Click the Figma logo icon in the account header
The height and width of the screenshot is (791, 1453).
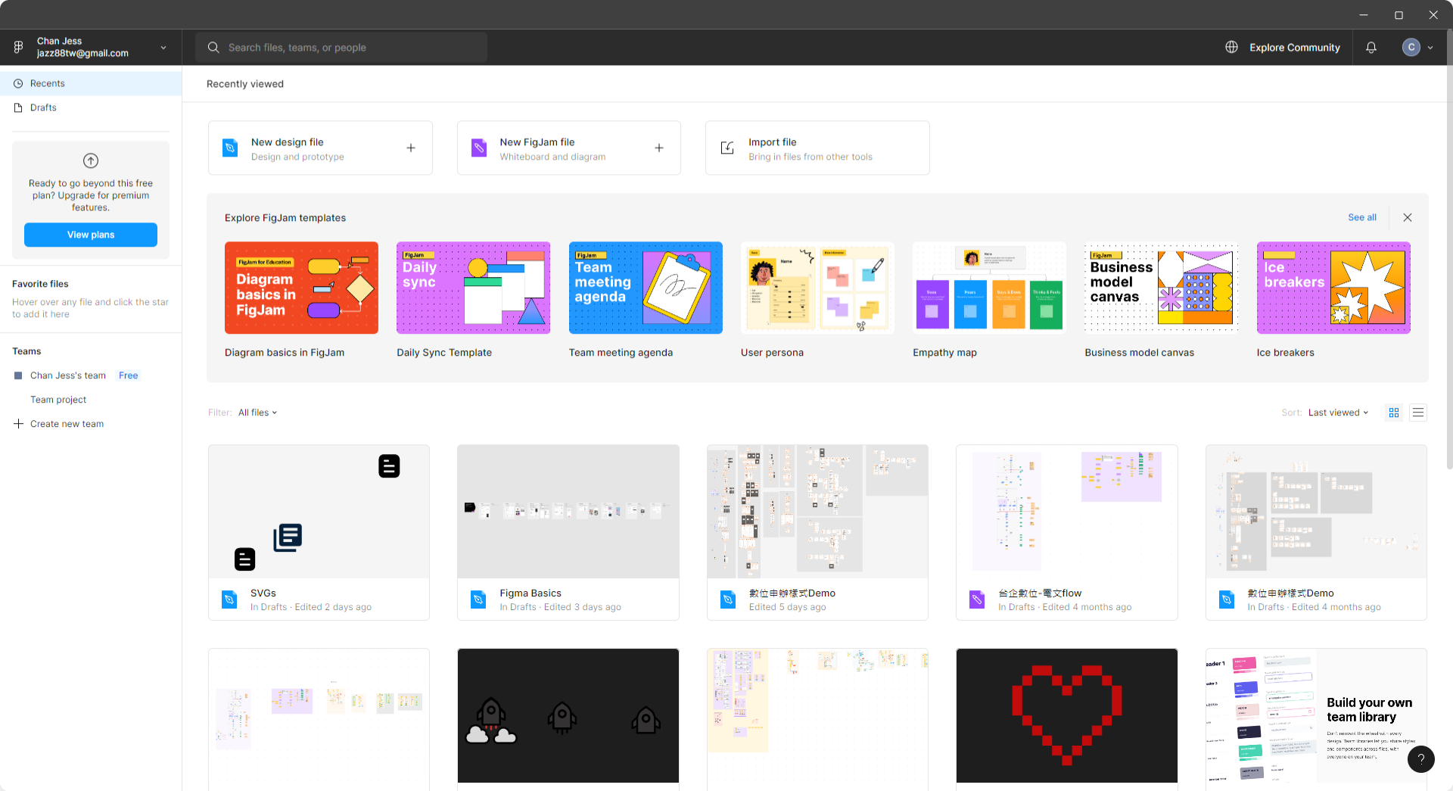point(18,47)
